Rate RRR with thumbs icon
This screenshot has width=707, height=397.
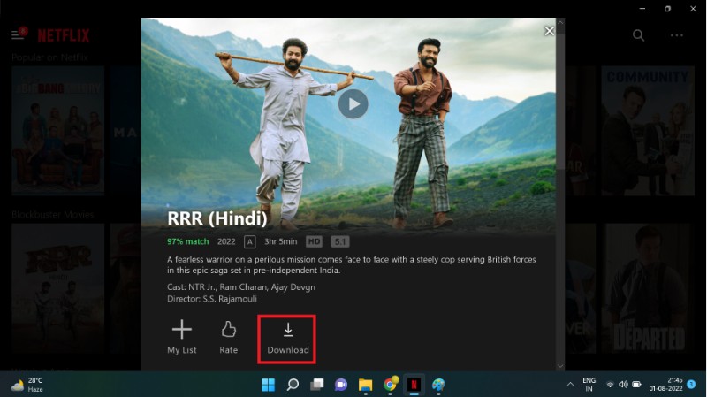[x=229, y=337]
